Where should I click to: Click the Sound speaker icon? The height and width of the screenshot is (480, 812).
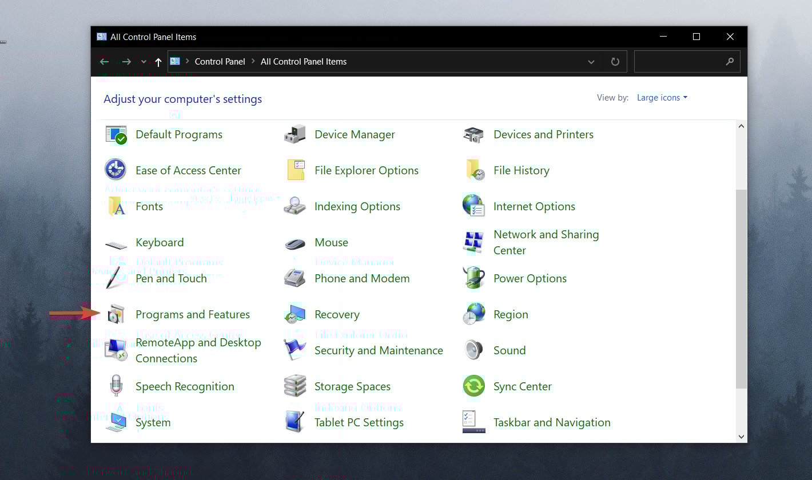(473, 350)
